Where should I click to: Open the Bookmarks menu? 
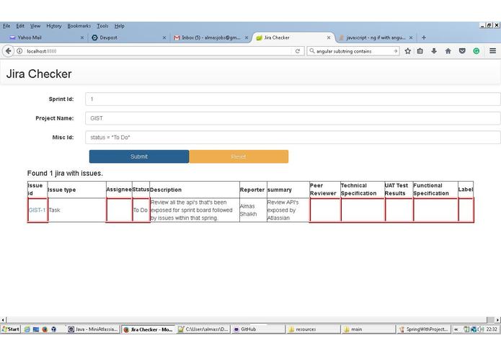(79, 26)
